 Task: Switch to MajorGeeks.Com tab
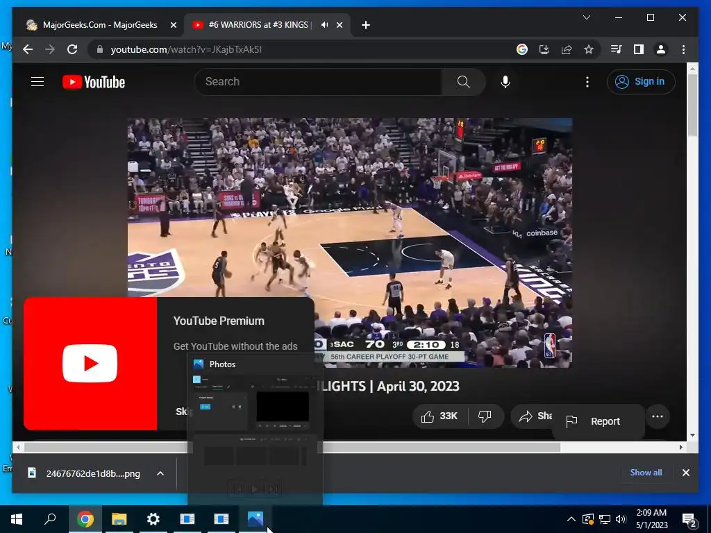coord(100,25)
